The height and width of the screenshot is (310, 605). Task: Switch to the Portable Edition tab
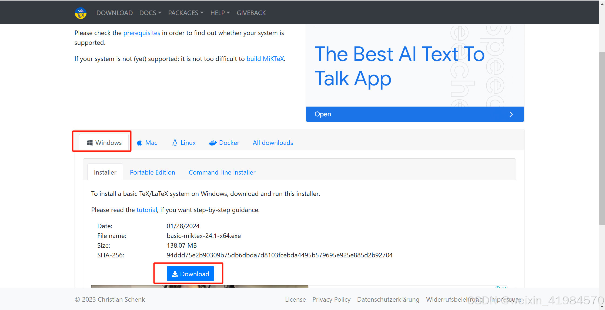click(x=152, y=172)
